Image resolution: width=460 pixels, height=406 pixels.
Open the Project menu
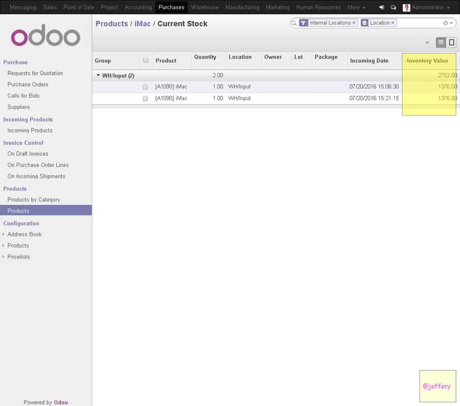pos(109,7)
